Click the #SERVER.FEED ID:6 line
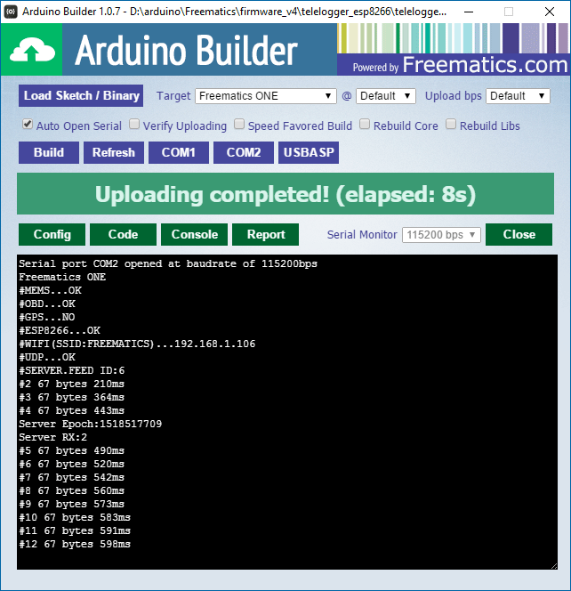Viewport: 571px width, 591px height. click(x=71, y=370)
